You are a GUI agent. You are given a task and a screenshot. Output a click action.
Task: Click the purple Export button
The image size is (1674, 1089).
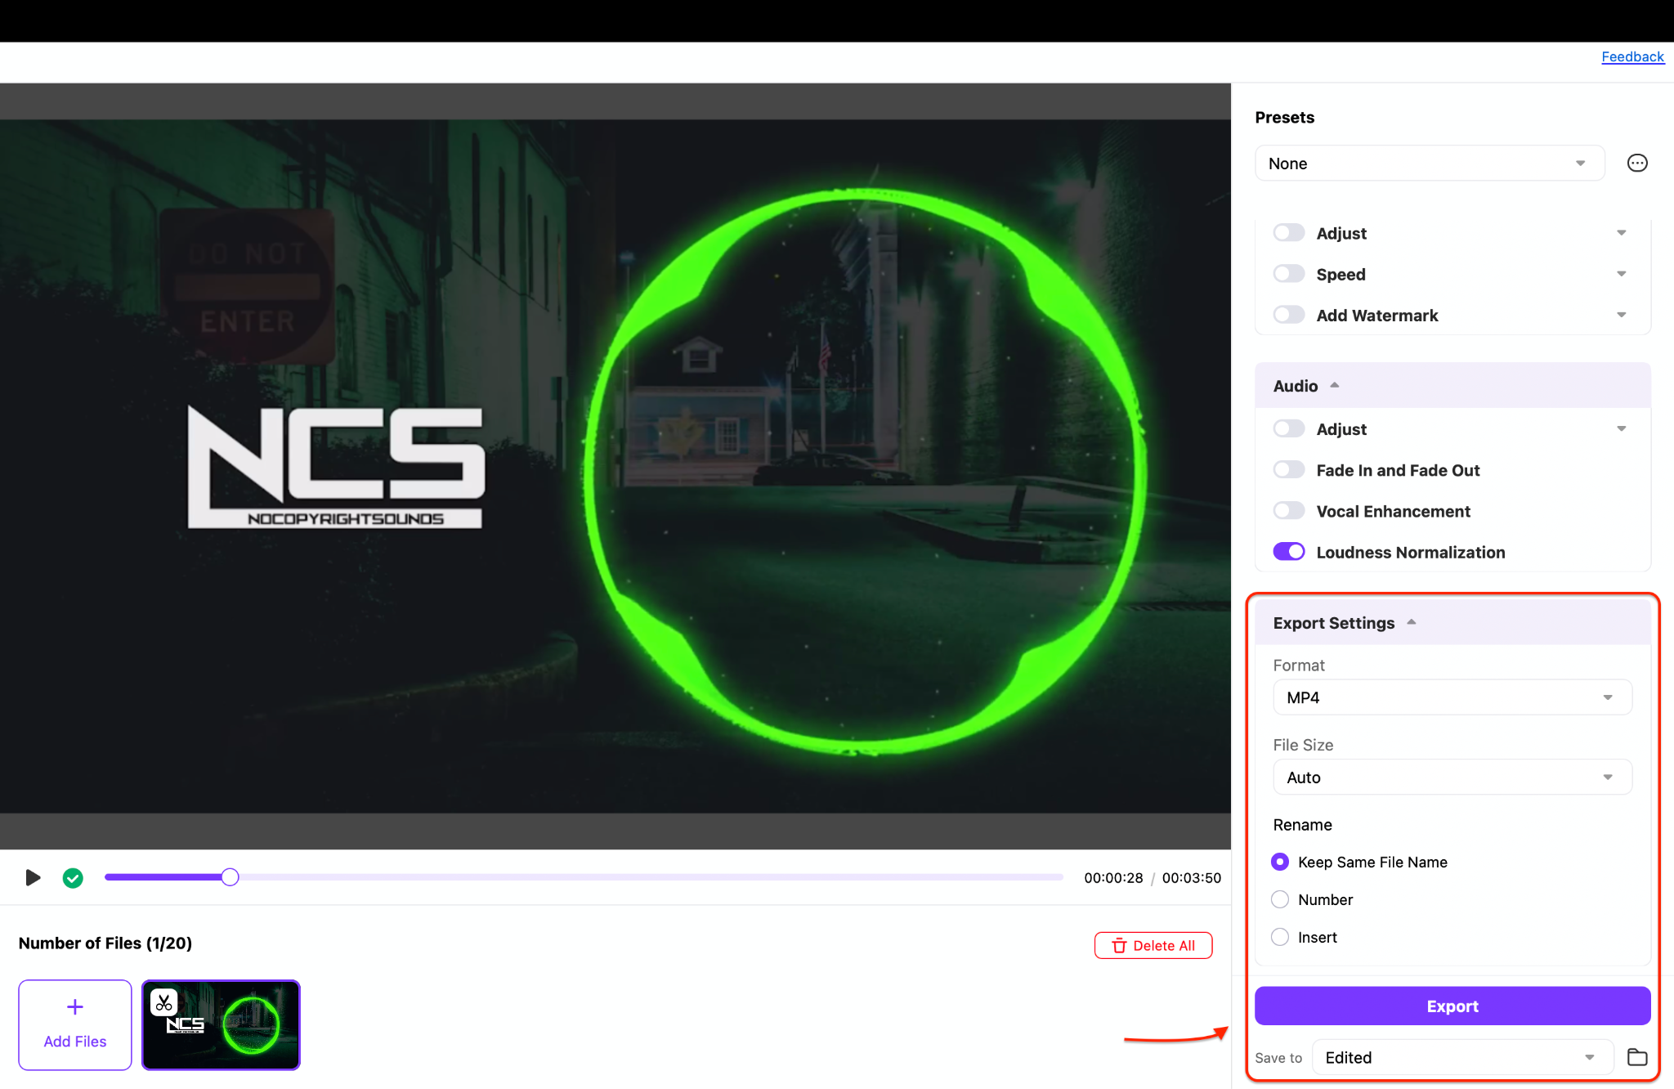pos(1452,1006)
